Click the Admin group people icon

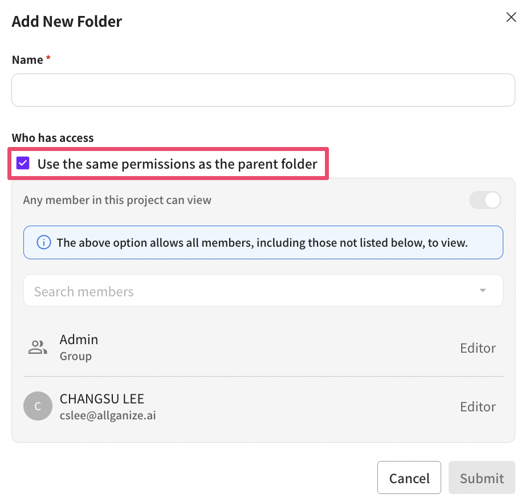tap(38, 348)
